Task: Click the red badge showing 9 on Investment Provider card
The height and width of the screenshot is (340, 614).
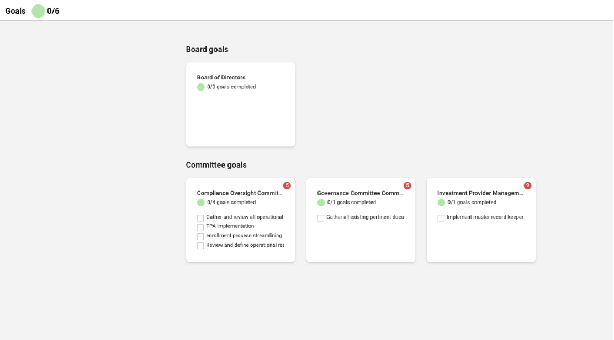Action: pyautogui.click(x=527, y=185)
